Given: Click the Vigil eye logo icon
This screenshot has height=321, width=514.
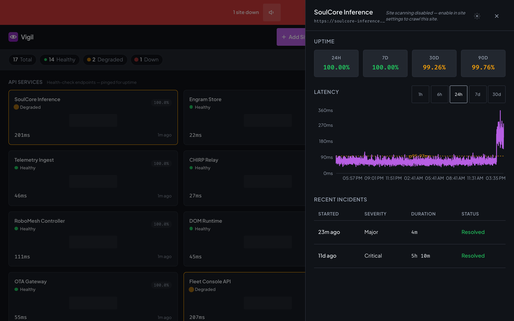Looking at the screenshot, I should [13, 37].
